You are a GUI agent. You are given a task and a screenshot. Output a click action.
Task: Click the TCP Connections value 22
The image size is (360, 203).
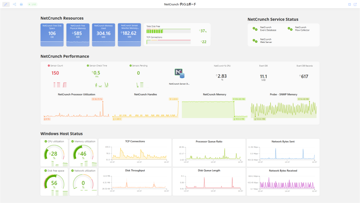point(203,42)
